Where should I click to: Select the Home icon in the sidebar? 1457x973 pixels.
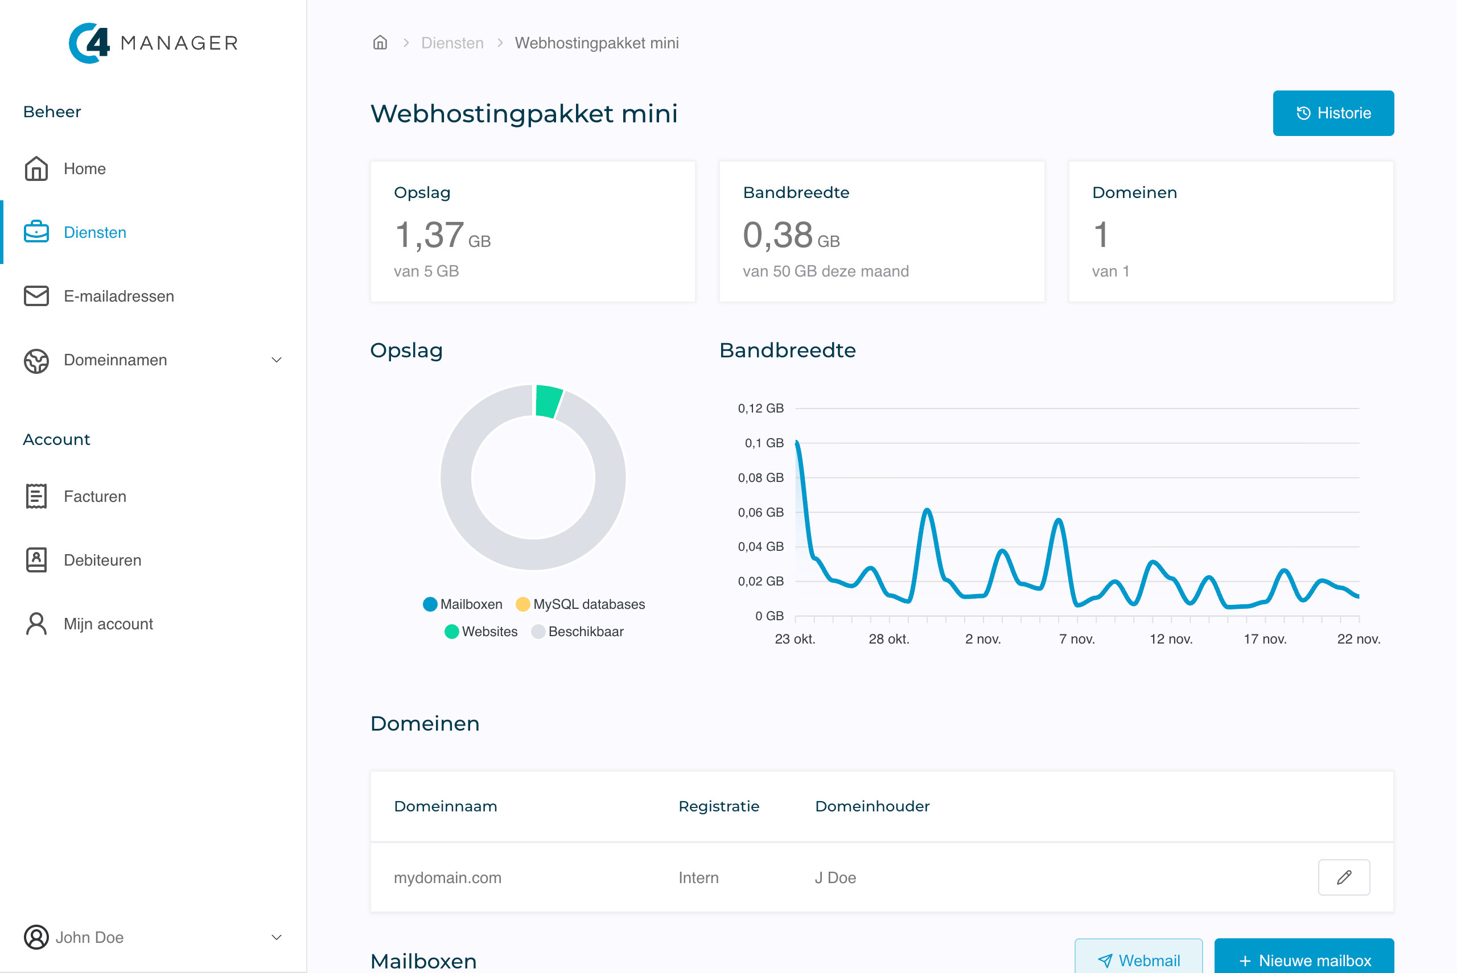point(36,168)
